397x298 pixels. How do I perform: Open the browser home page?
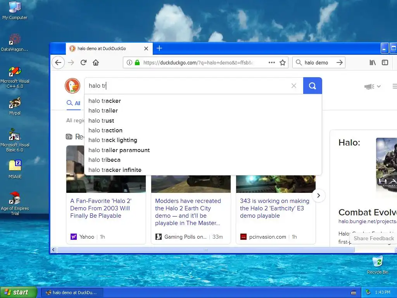(96, 62)
